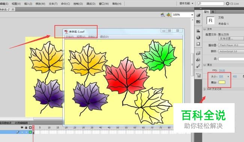This screenshot has height=142, width=244.
Task: Open the 文本(T) menu
Action: [53, 4]
